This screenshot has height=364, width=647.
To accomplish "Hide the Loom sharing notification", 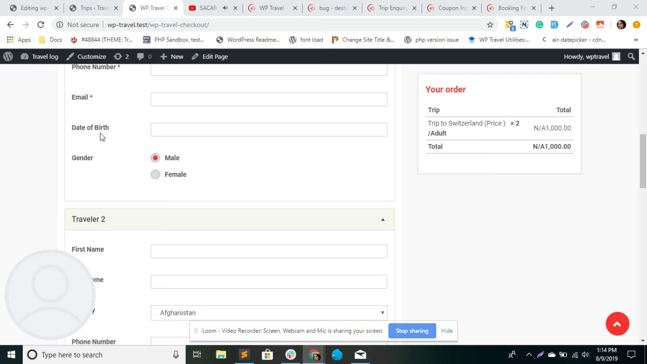I will [x=446, y=331].
